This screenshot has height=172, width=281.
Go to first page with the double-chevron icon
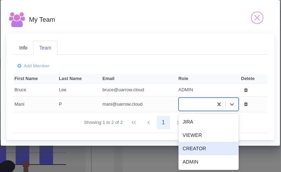(134, 123)
